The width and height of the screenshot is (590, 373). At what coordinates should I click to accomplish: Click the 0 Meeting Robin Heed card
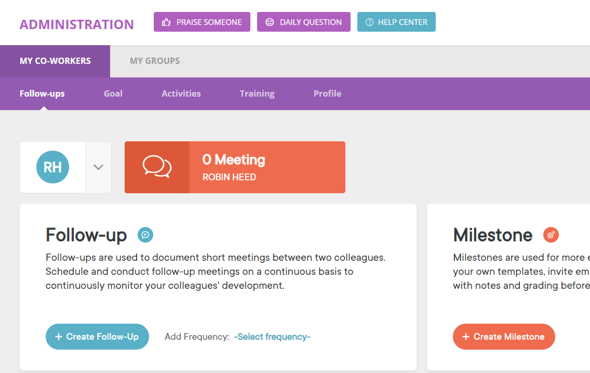[x=267, y=167]
